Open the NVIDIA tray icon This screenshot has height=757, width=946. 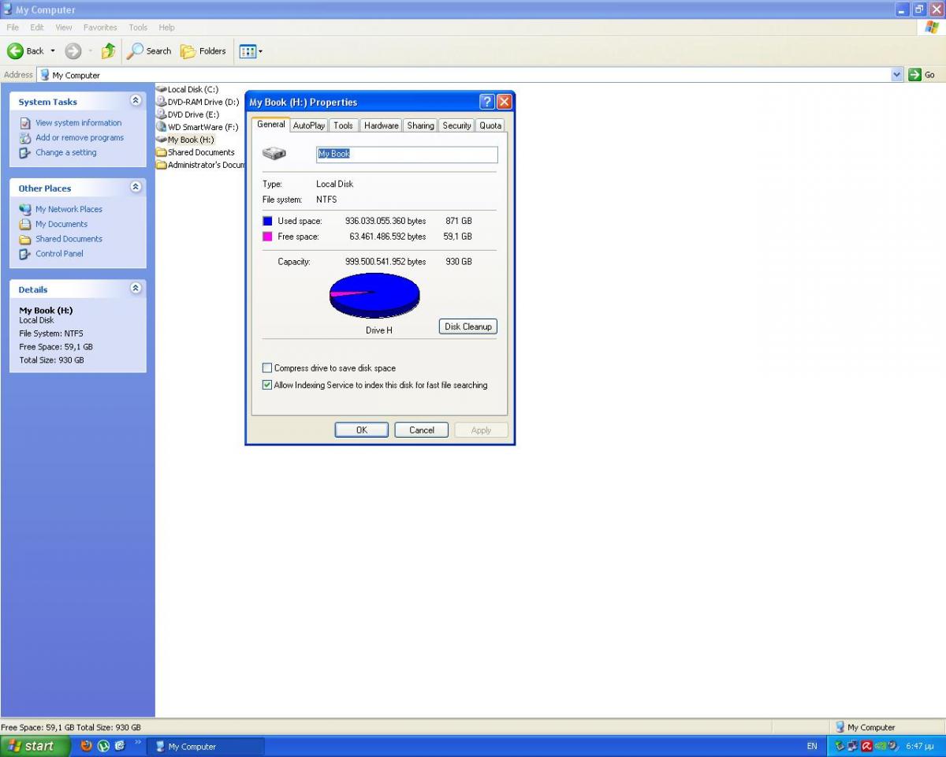click(880, 746)
